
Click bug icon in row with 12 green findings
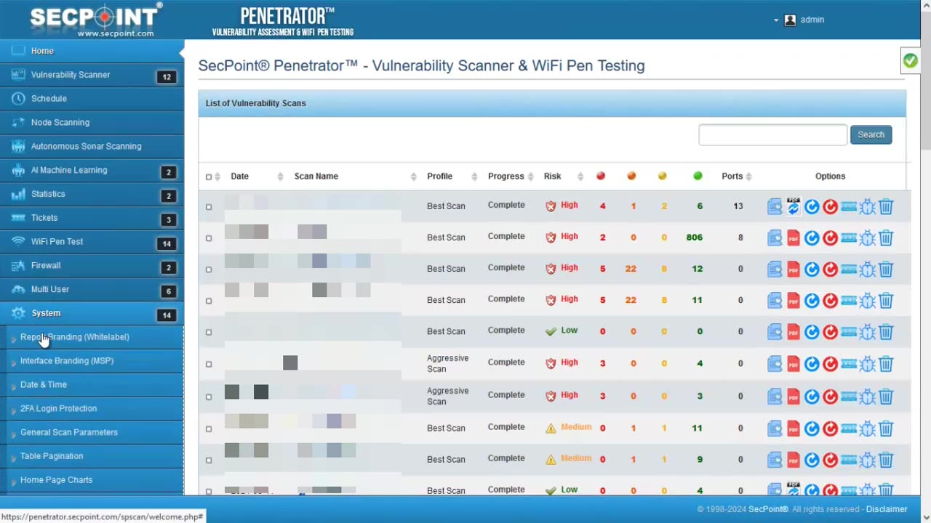tap(867, 269)
